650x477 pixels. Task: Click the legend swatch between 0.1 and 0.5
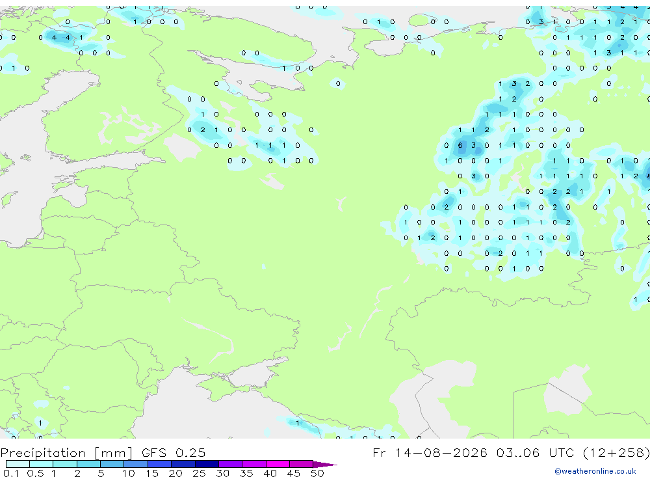[x=18, y=464]
